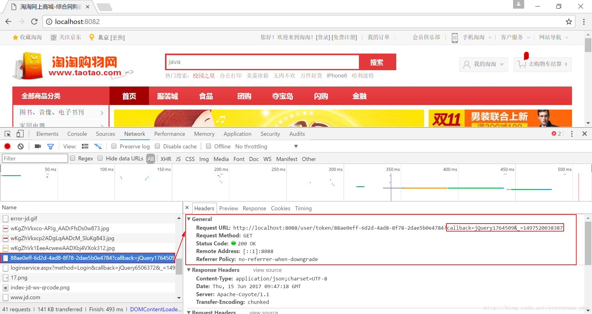Expand the 网站导航 dropdown
592x314 pixels.
point(567,38)
